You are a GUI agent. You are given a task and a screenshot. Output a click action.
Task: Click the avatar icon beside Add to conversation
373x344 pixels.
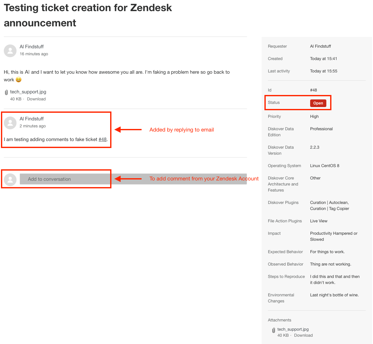click(x=10, y=179)
